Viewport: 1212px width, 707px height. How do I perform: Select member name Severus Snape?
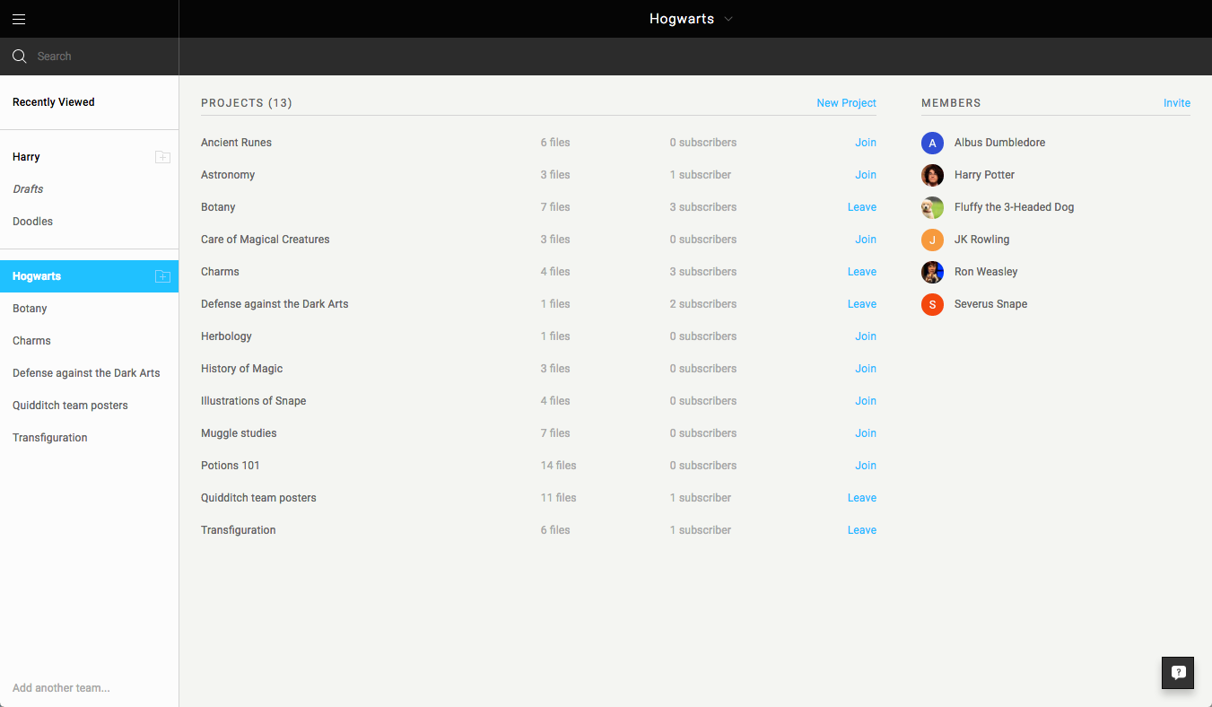990,304
